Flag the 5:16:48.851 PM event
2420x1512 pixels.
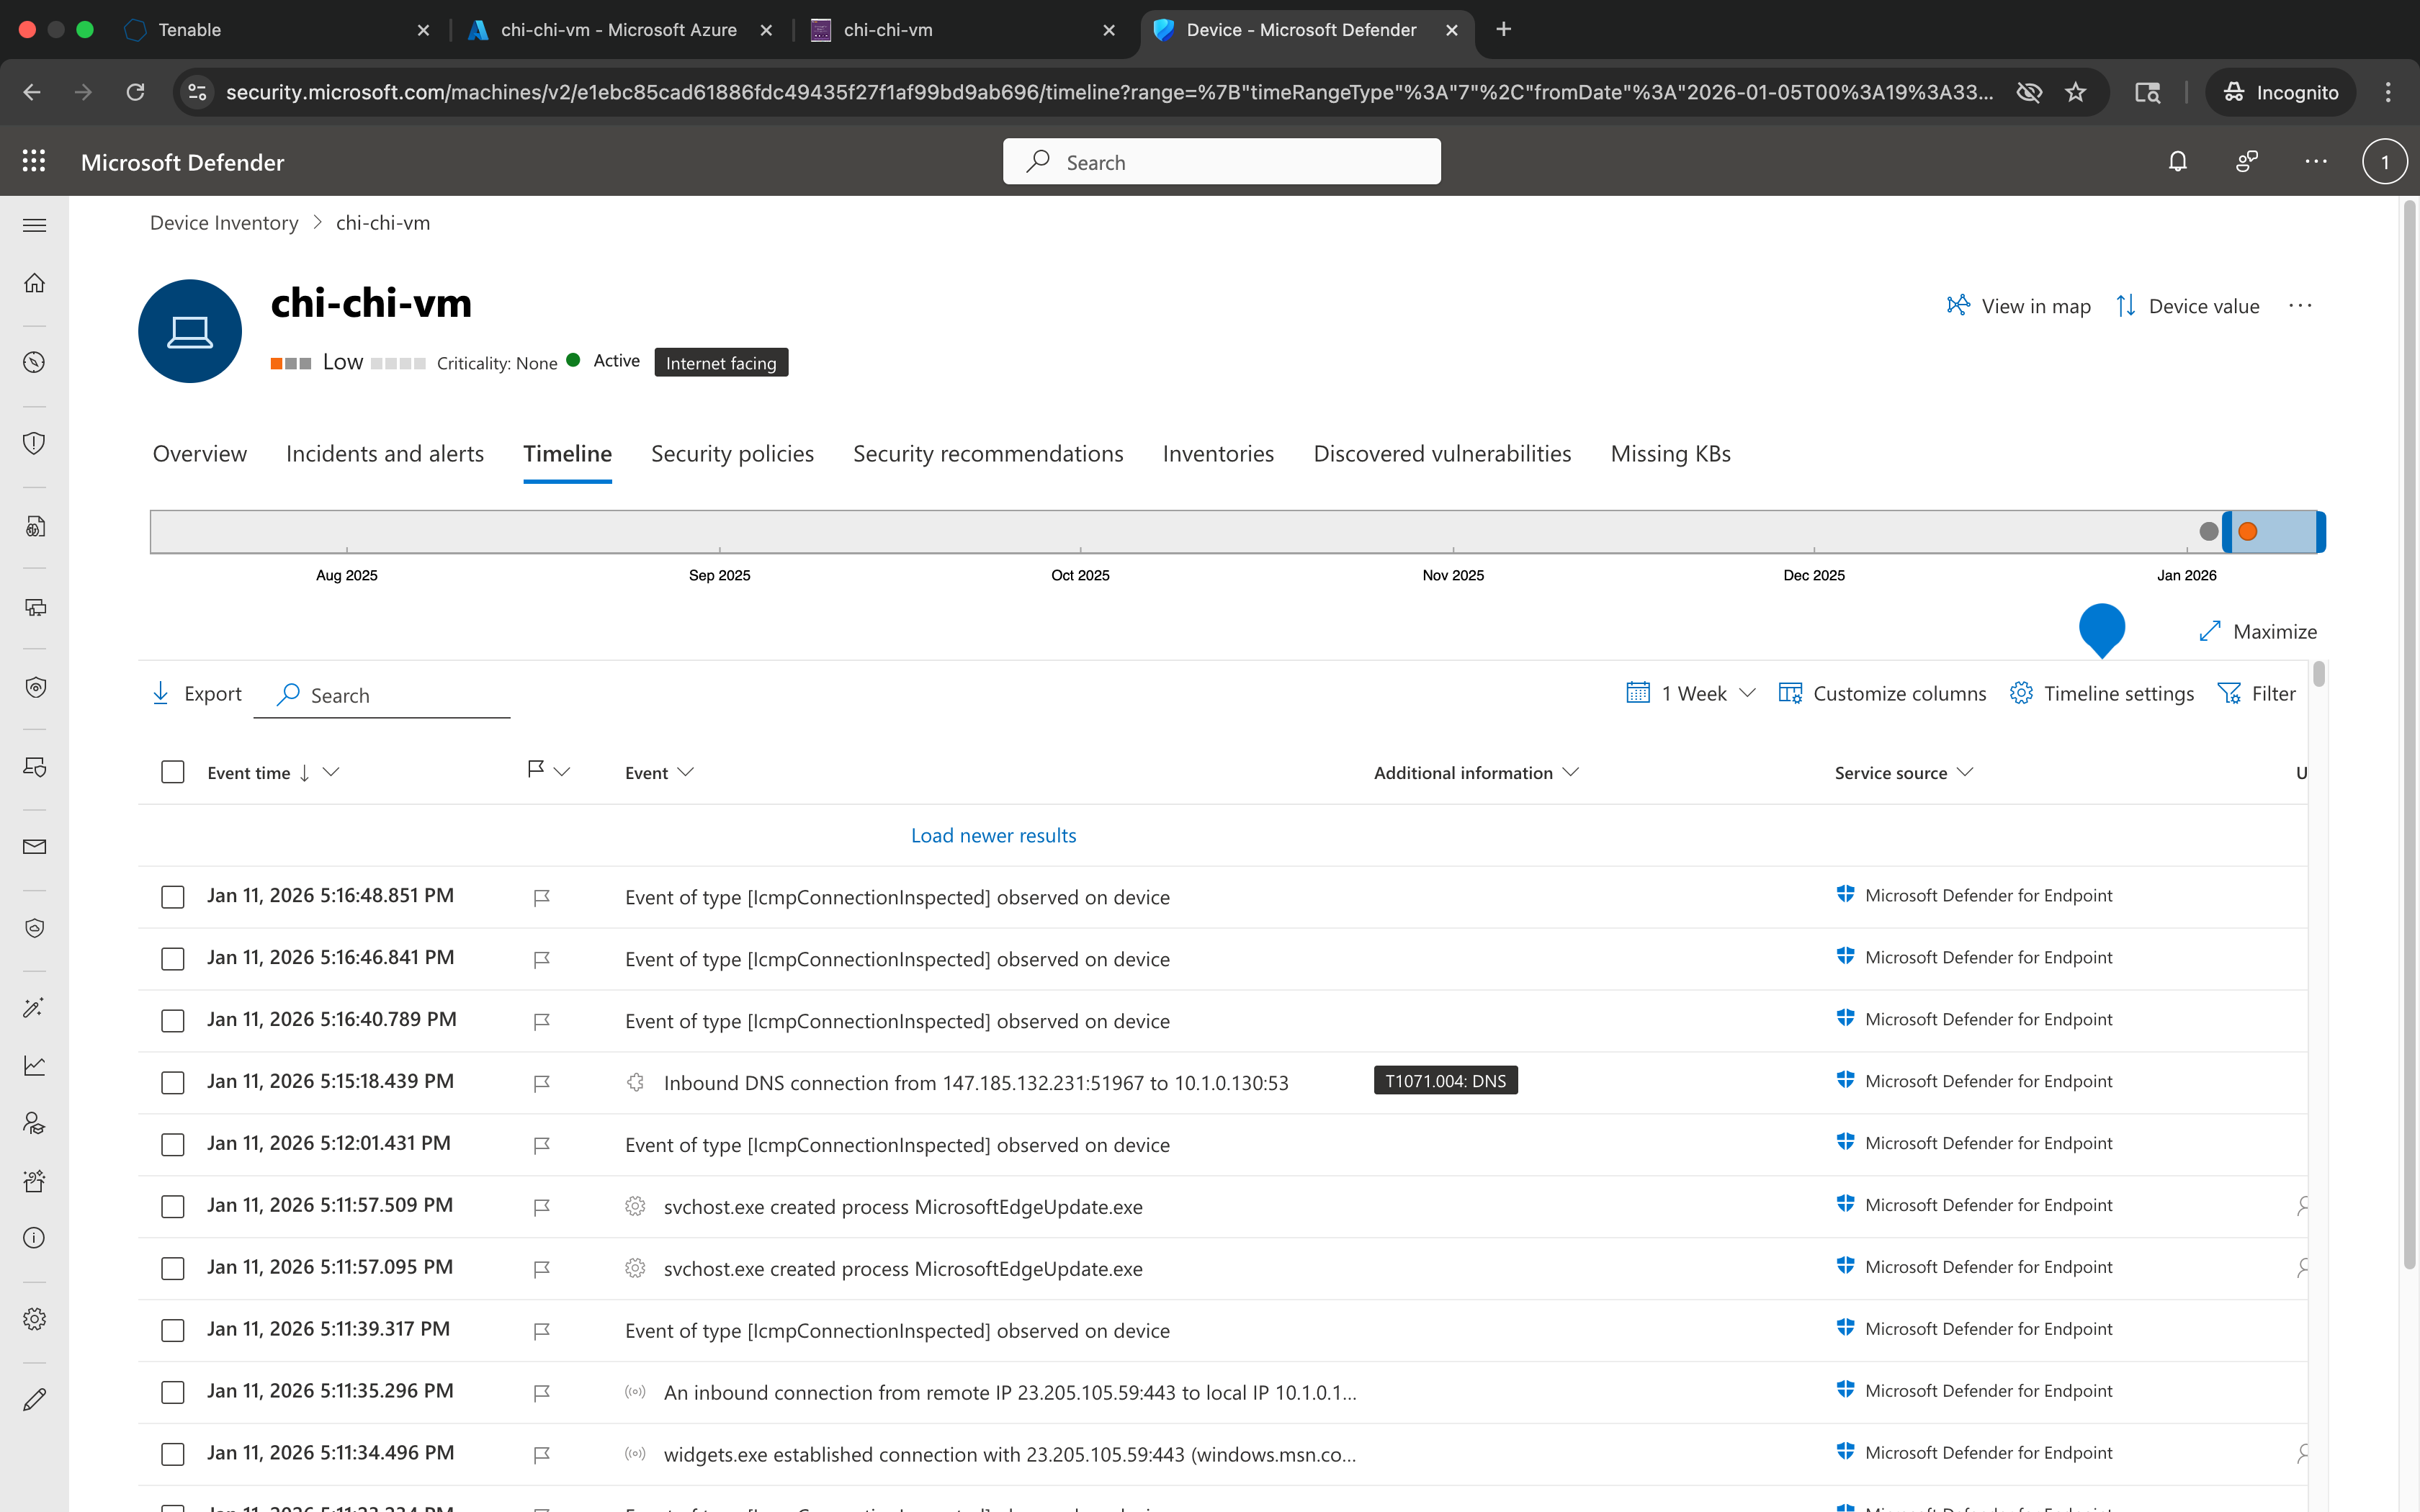541,898
